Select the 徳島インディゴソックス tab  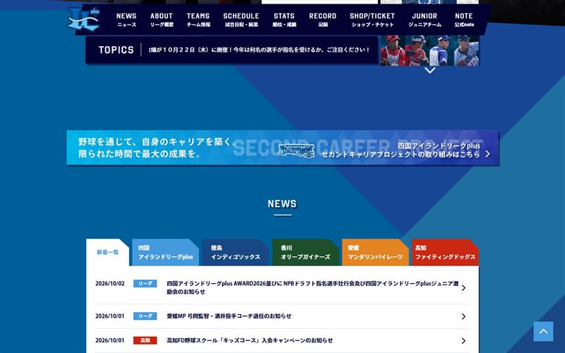[x=235, y=252]
